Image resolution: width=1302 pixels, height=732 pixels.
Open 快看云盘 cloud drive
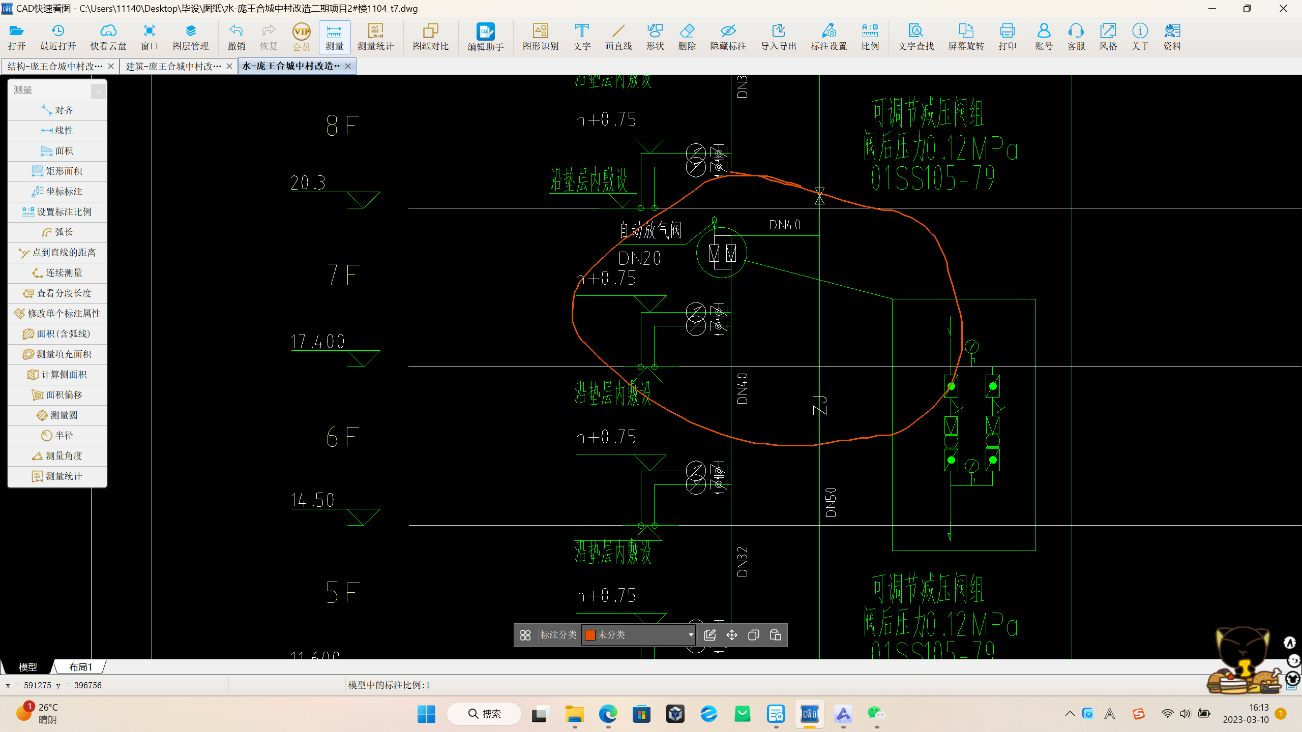tap(108, 37)
